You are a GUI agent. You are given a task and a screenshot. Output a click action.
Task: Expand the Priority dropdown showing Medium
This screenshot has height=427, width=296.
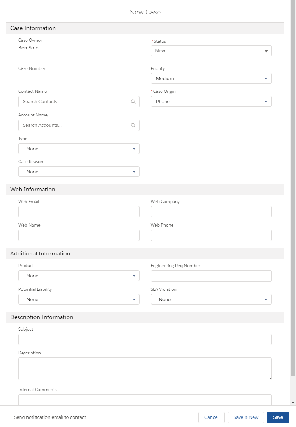pos(211,78)
